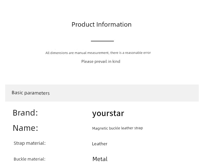Select the manual measurement disclaimer text
This screenshot has height=167, width=204.
pyautogui.click(x=98, y=53)
